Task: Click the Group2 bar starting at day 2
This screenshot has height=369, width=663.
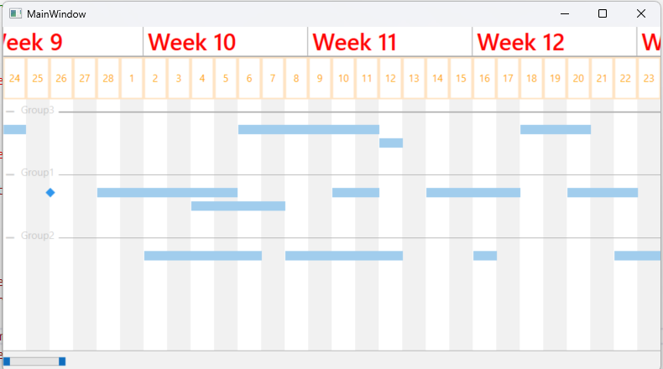Action: pos(202,256)
